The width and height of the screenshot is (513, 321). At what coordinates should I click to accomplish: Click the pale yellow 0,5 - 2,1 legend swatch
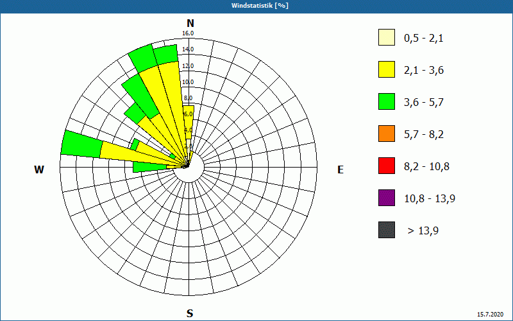387,37
